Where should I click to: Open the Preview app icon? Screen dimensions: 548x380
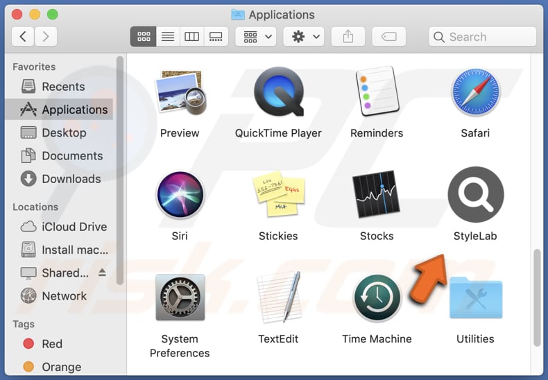180,92
